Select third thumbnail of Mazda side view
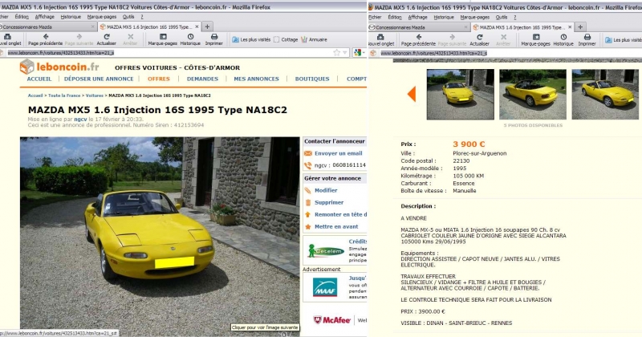 pyautogui.click(x=605, y=94)
